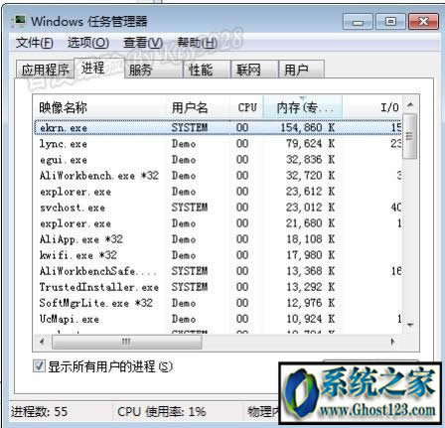Image resolution: width=445 pixels, height=428 pixels.
Task: Select explorer.exe row using 23,612 K
Action: point(218,192)
